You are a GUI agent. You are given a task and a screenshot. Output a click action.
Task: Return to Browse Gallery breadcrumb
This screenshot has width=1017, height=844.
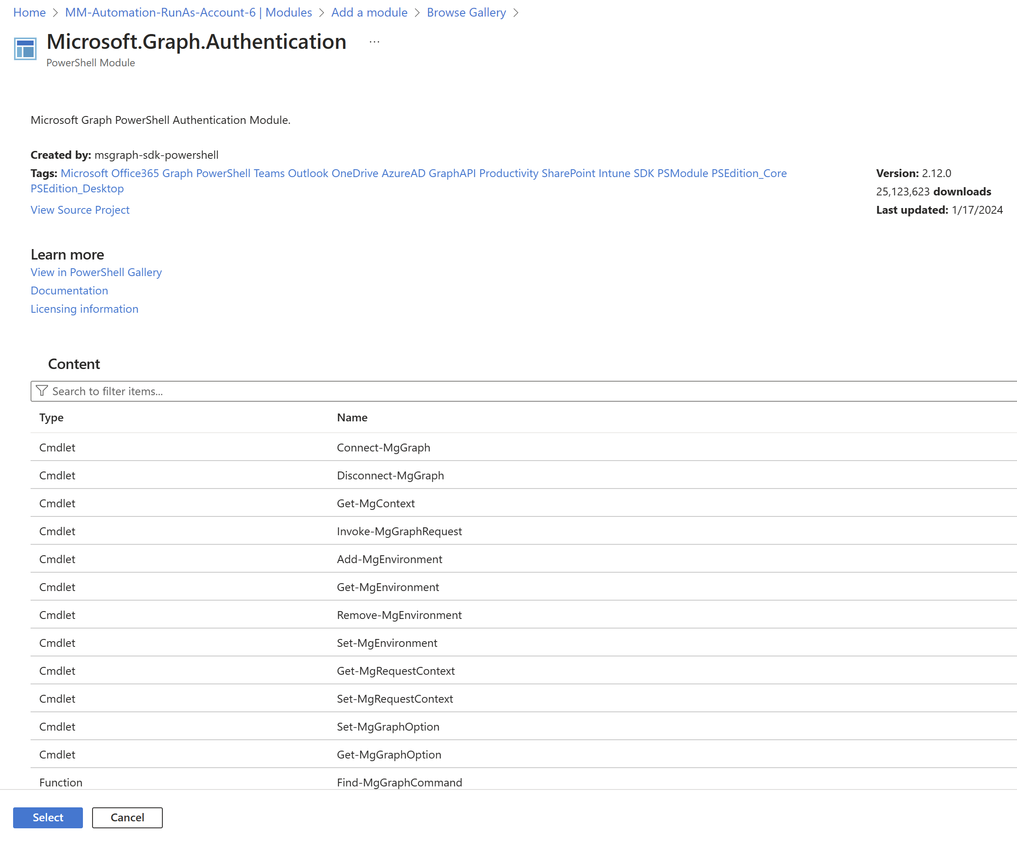(x=466, y=12)
